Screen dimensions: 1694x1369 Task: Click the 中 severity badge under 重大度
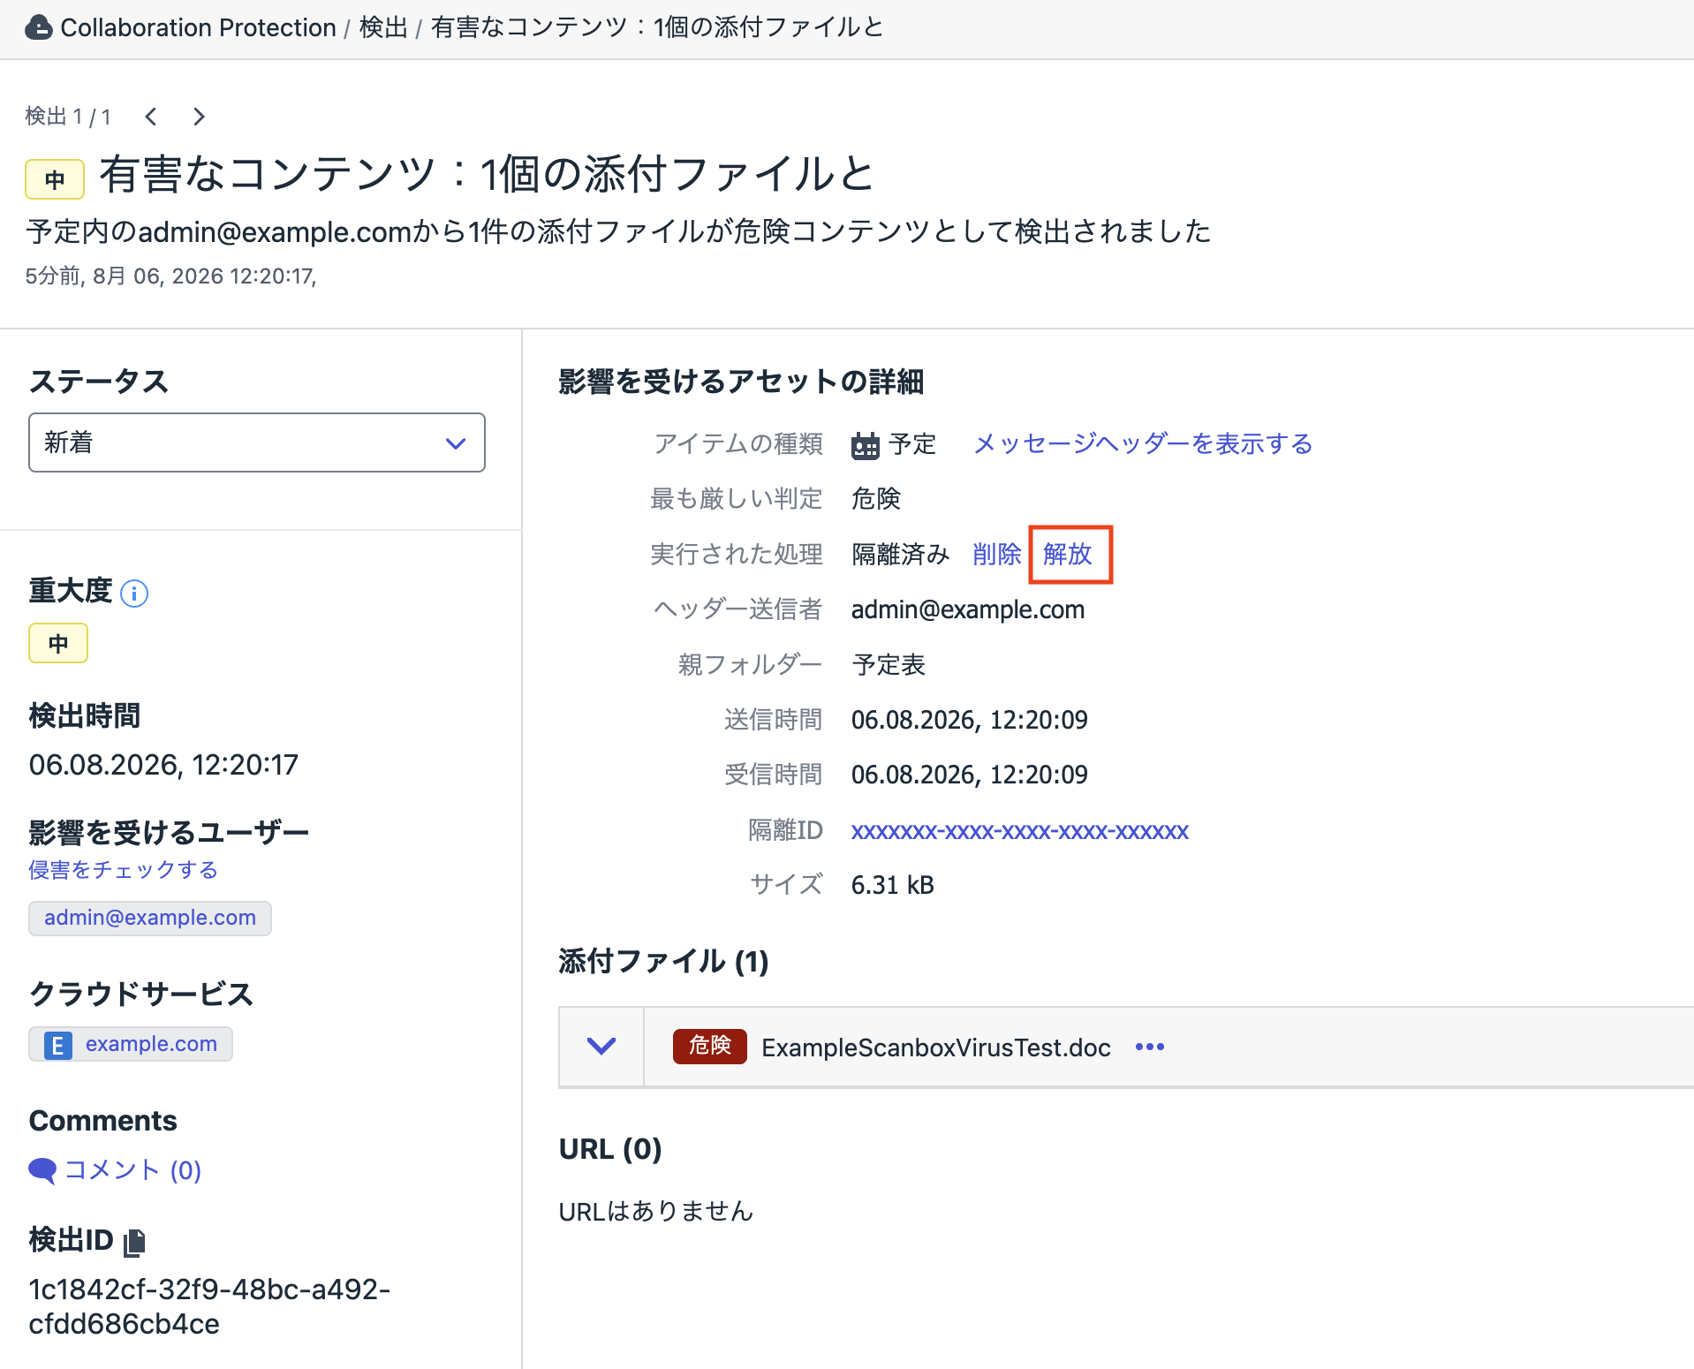click(x=58, y=643)
